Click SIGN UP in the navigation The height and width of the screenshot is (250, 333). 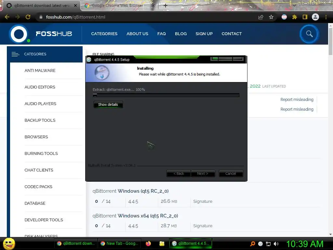pyautogui.click(x=204, y=34)
